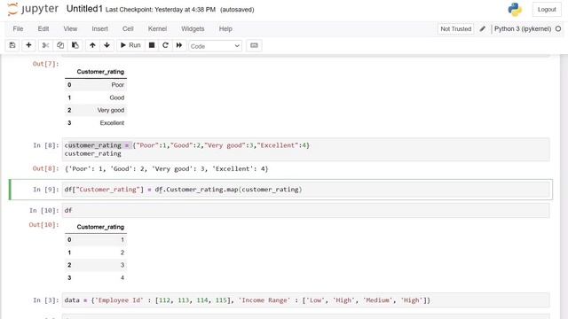This screenshot has width=568, height=319.
Task: Click the Customer_rating header in the Out[7] table
Action: pyautogui.click(x=100, y=72)
